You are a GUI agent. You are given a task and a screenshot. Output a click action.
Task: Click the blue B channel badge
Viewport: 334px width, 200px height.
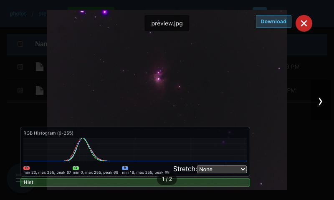[125, 168]
